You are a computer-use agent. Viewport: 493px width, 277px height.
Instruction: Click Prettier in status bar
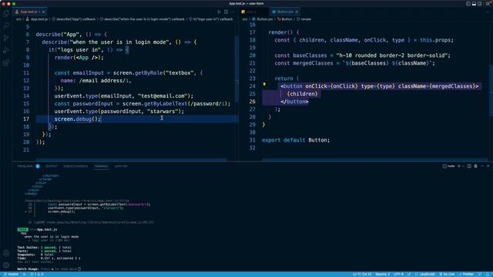(x=466, y=274)
